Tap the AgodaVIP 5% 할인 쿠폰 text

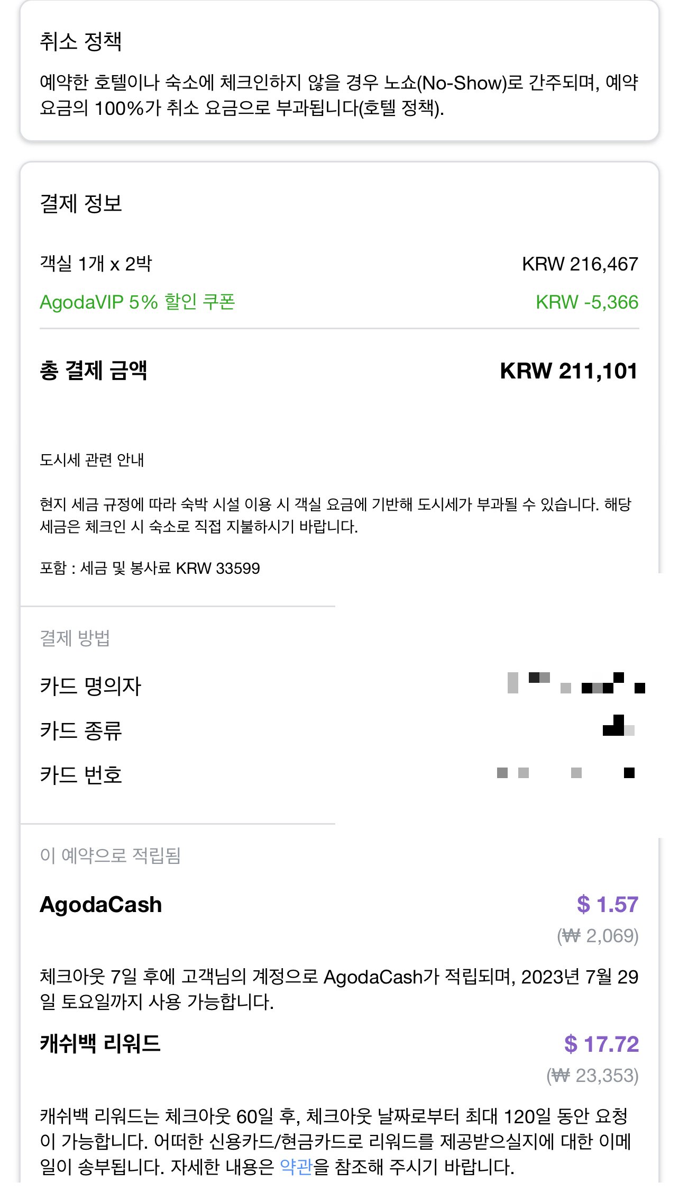click(x=137, y=302)
